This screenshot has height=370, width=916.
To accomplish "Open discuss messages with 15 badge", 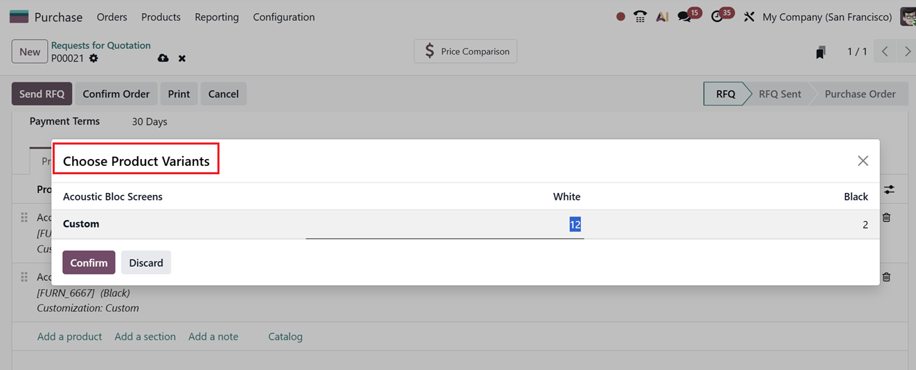I will coord(685,17).
